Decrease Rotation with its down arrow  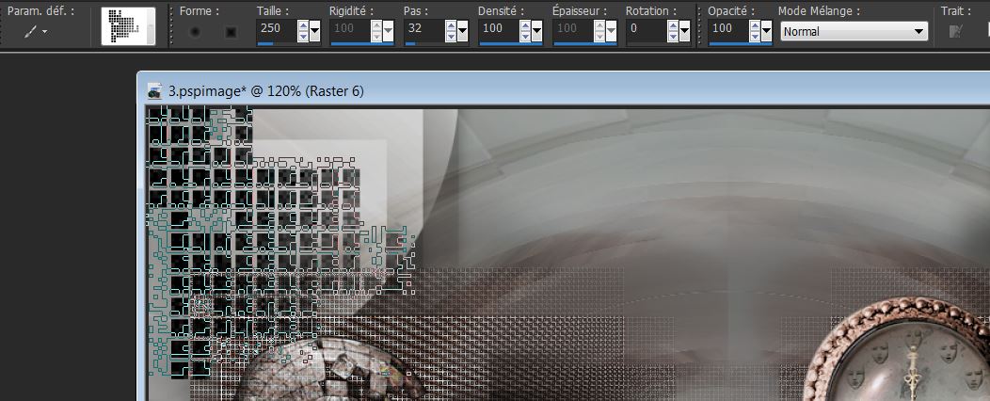[673, 36]
